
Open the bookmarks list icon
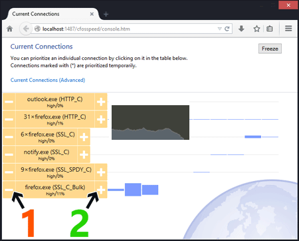[x=270, y=29]
